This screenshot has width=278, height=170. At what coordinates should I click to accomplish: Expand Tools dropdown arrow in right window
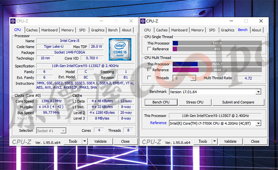214,141
